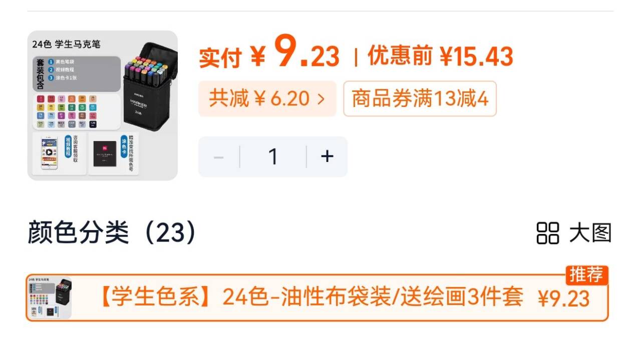Image resolution: width=641 pixels, height=340 pixels.
Task: Tap the minus icon to decrease quantity
Action: [x=218, y=157]
